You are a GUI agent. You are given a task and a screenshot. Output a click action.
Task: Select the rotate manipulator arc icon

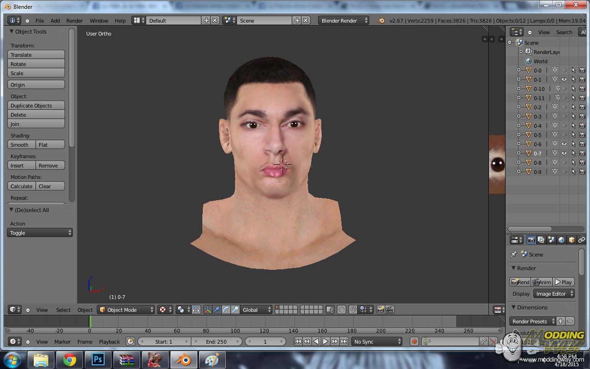click(x=226, y=309)
